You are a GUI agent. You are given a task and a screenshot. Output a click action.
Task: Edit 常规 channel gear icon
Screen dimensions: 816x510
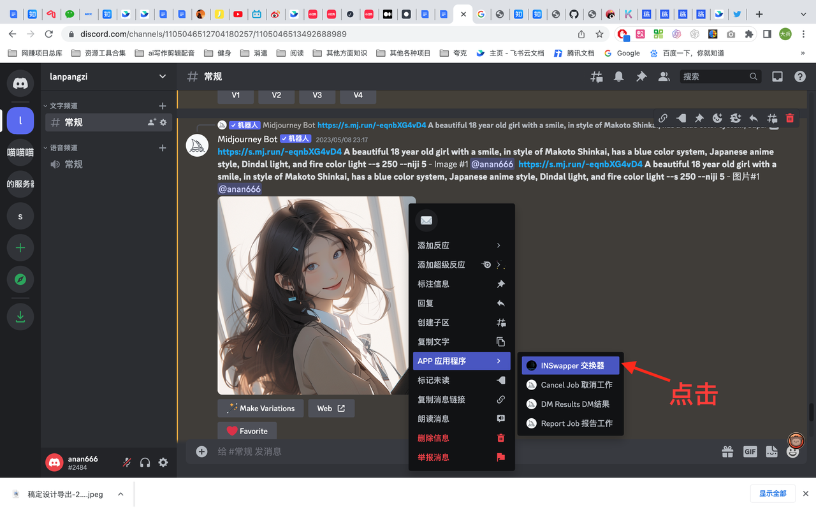163,122
